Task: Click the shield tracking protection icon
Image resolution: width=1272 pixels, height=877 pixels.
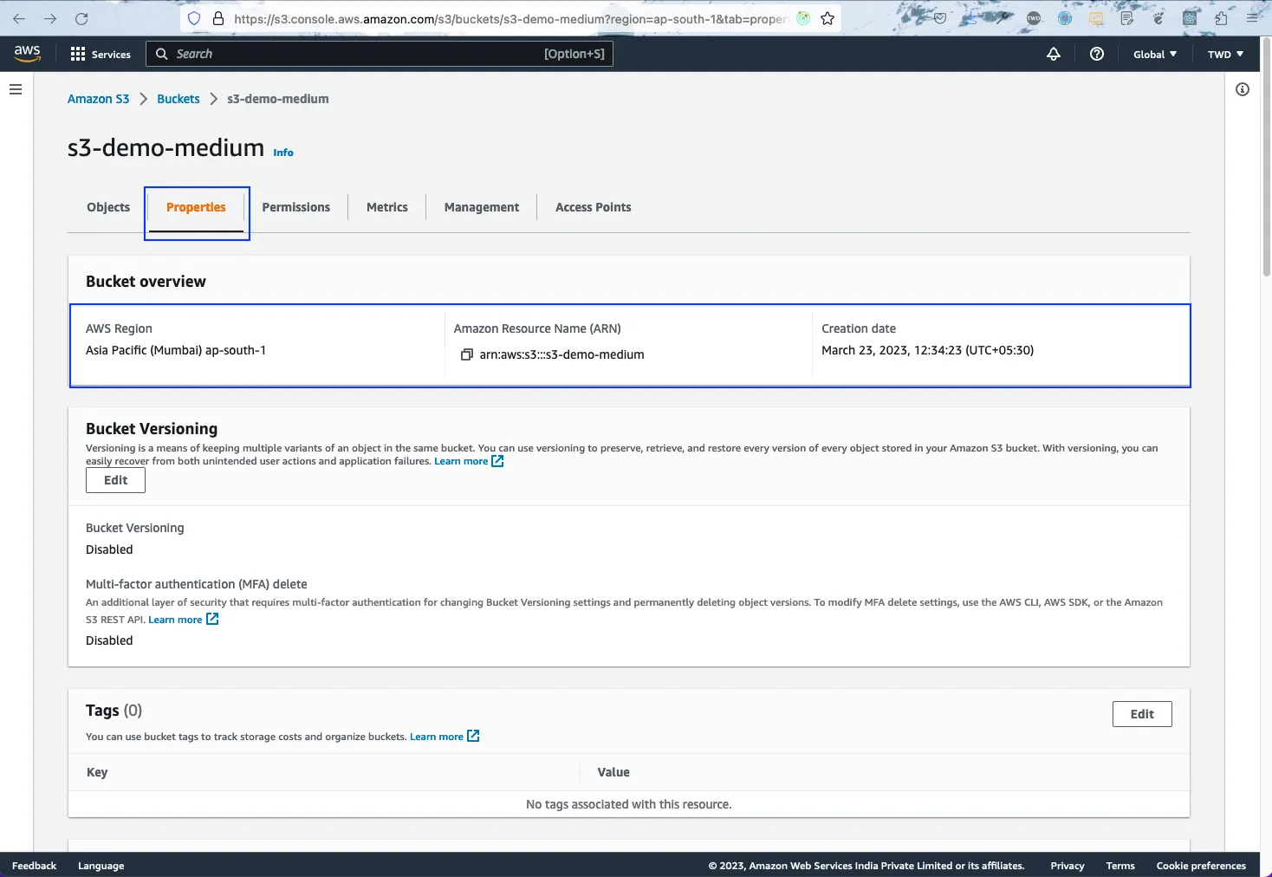Action: click(194, 18)
